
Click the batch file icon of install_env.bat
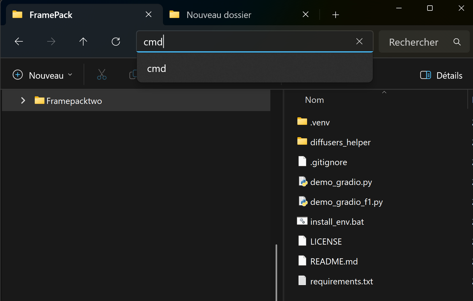click(x=302, y=221)
